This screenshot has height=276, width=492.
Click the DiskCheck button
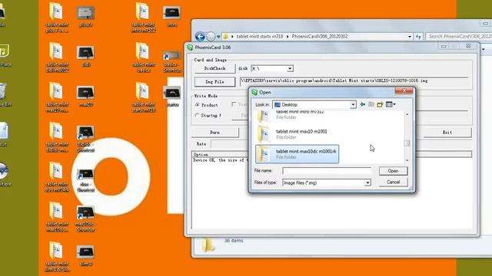214,68
